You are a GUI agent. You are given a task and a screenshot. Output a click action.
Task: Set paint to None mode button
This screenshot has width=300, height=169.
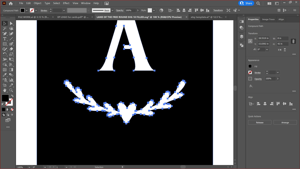[12, 109]
